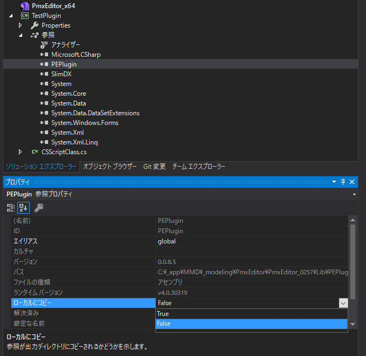366x356 pixels.
Task: Click the properties grid scrollbar thumb
Action: coord(352,262)
